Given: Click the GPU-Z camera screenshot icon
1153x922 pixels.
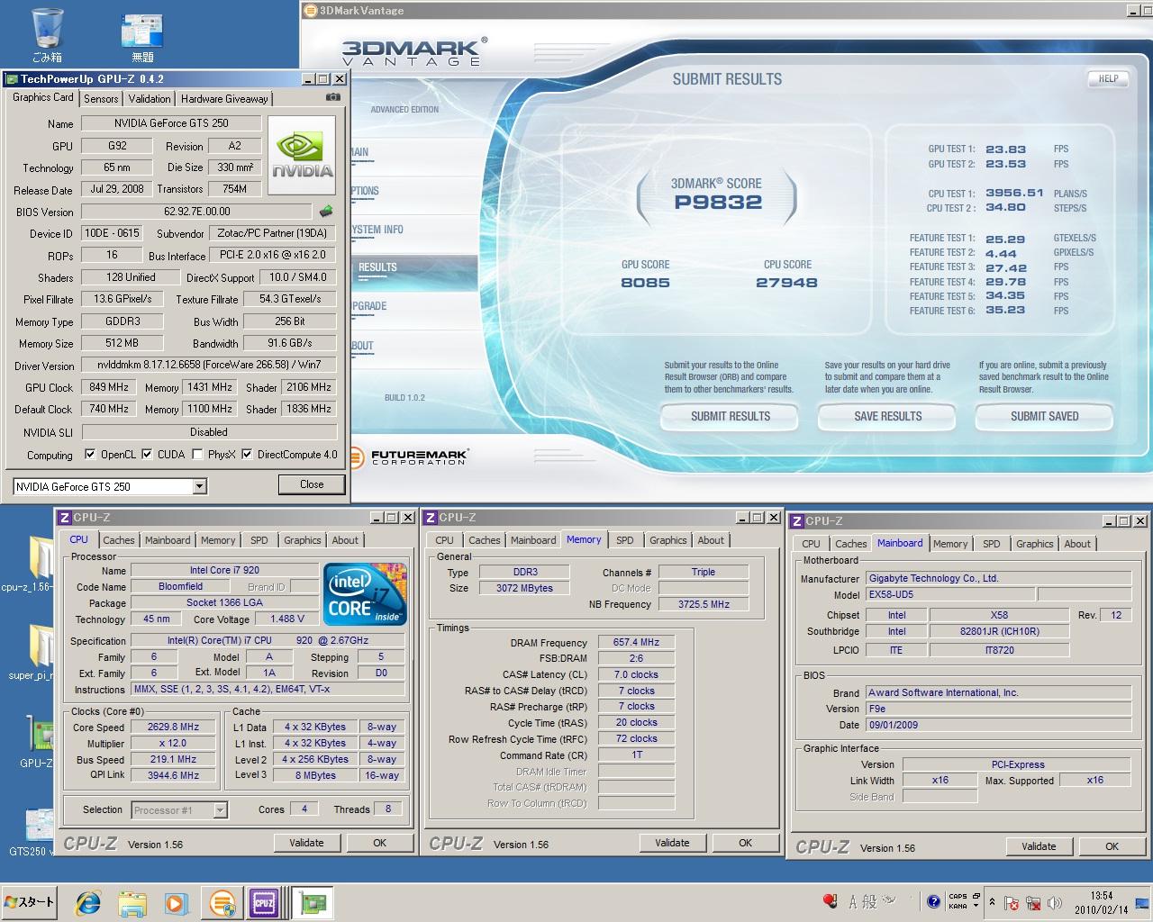Looking at the screenshot, I should (x=332, y=97).
